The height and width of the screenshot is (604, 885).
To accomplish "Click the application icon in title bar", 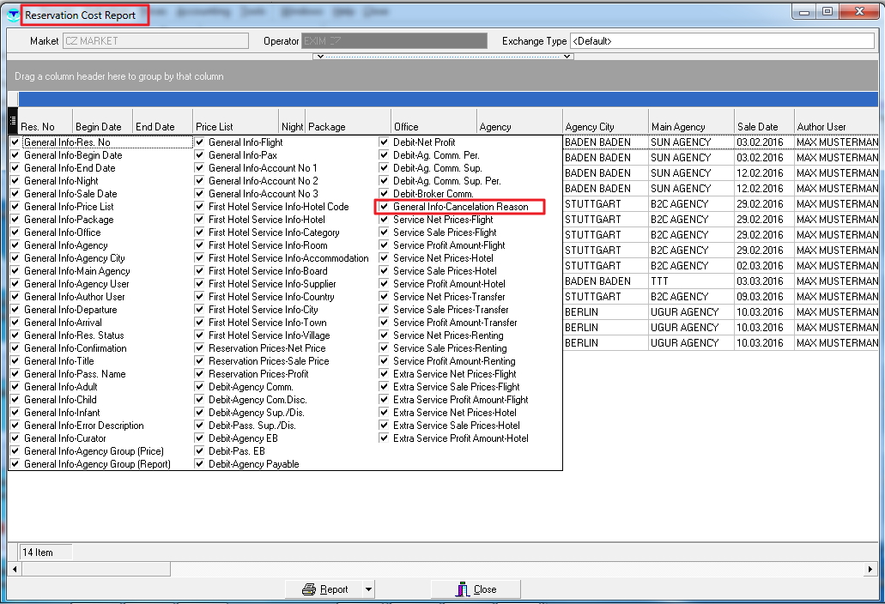I will [11, 15].
